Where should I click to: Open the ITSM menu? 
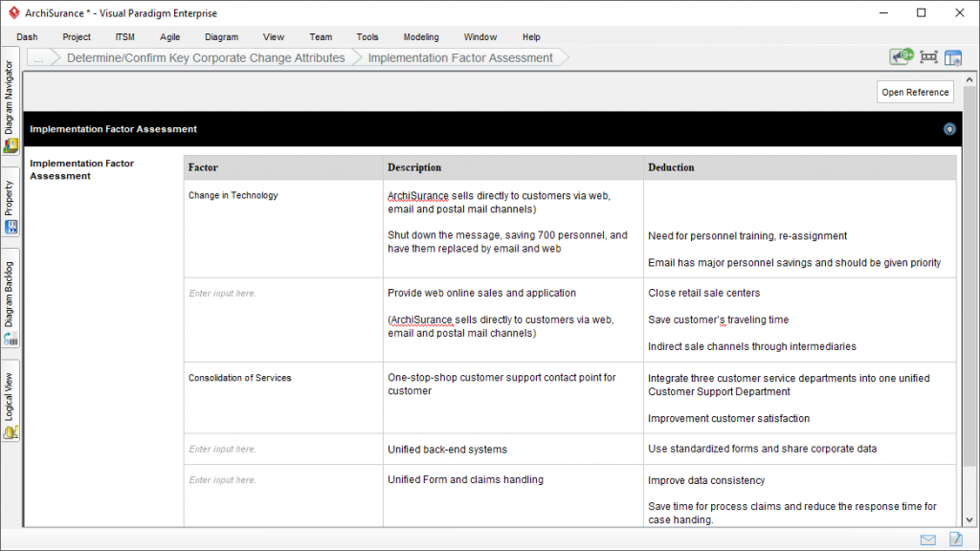point(125,37)
